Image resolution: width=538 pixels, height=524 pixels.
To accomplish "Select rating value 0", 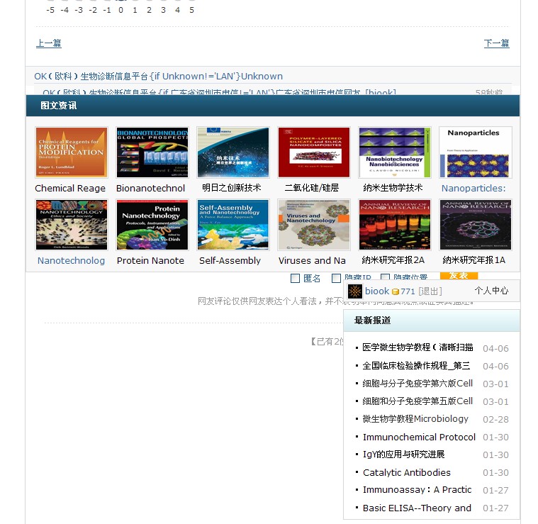I will (x=121, y=10).
